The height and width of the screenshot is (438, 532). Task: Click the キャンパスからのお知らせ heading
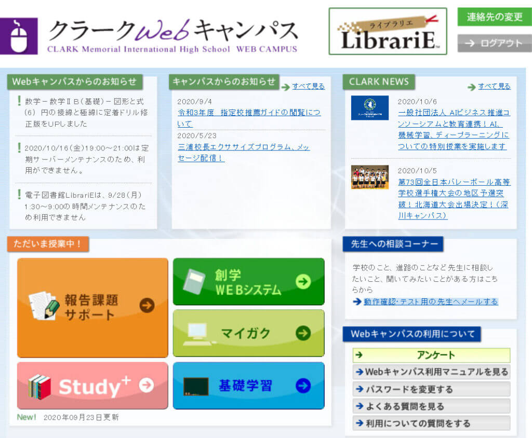tap(224, 81)
